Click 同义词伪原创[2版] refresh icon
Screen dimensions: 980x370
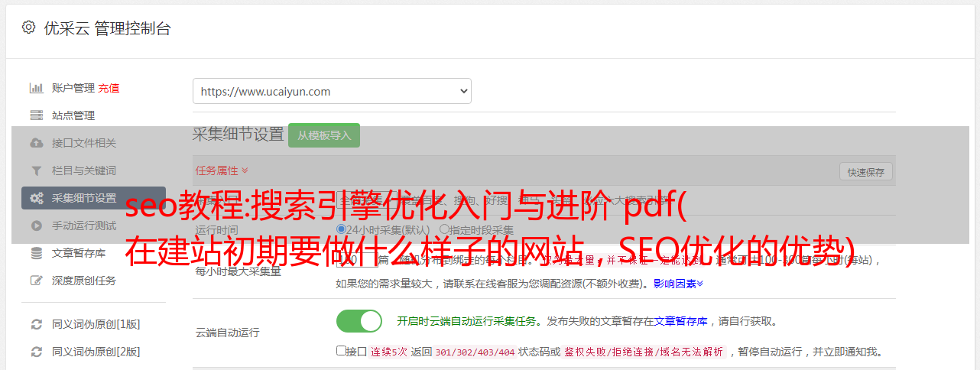pos(36,352)
